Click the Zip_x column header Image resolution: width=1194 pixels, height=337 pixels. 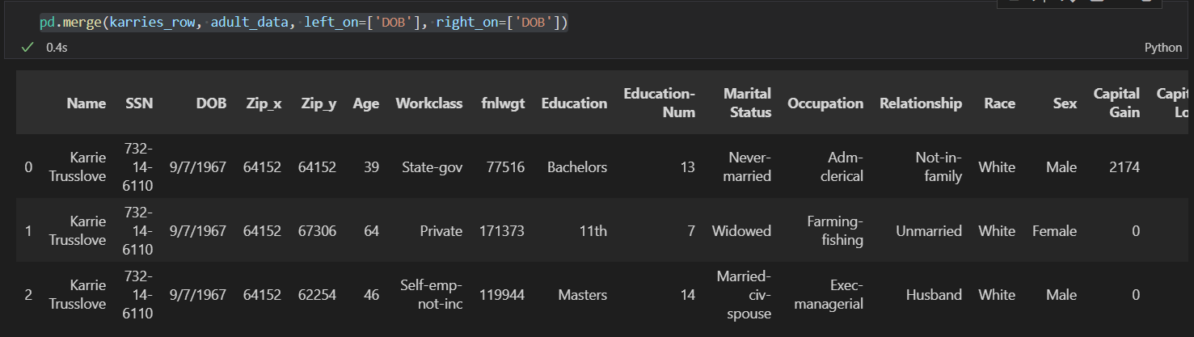tap(264, 103)
